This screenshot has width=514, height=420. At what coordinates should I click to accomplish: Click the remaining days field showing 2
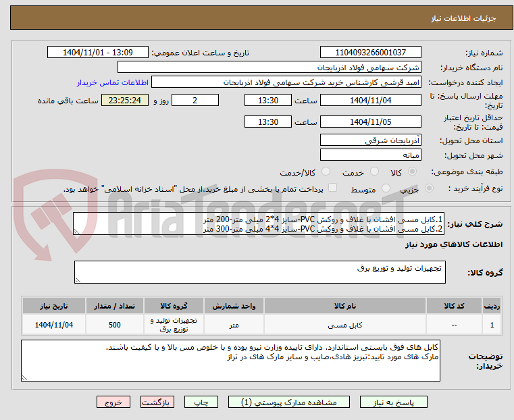coord(195,100)
